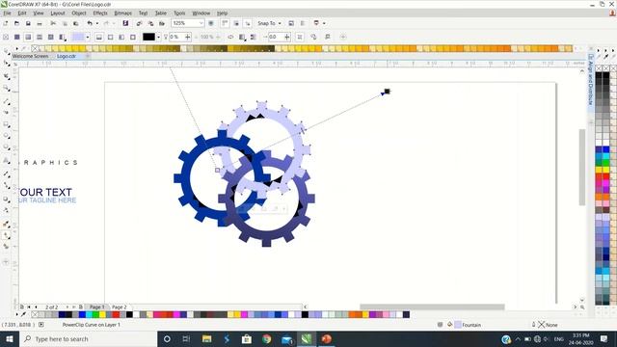Pick red swatch in bottom document palette

pyautogui.click(x=116, y=314)
